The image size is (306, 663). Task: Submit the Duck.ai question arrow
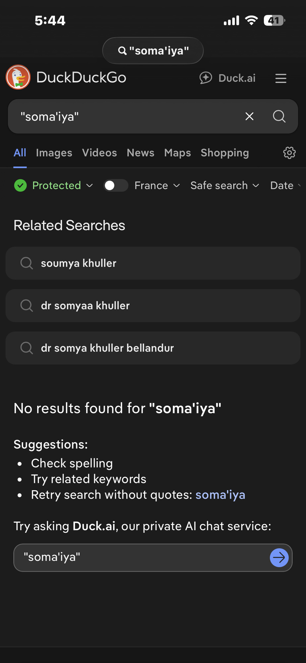[x=279, y=558]
